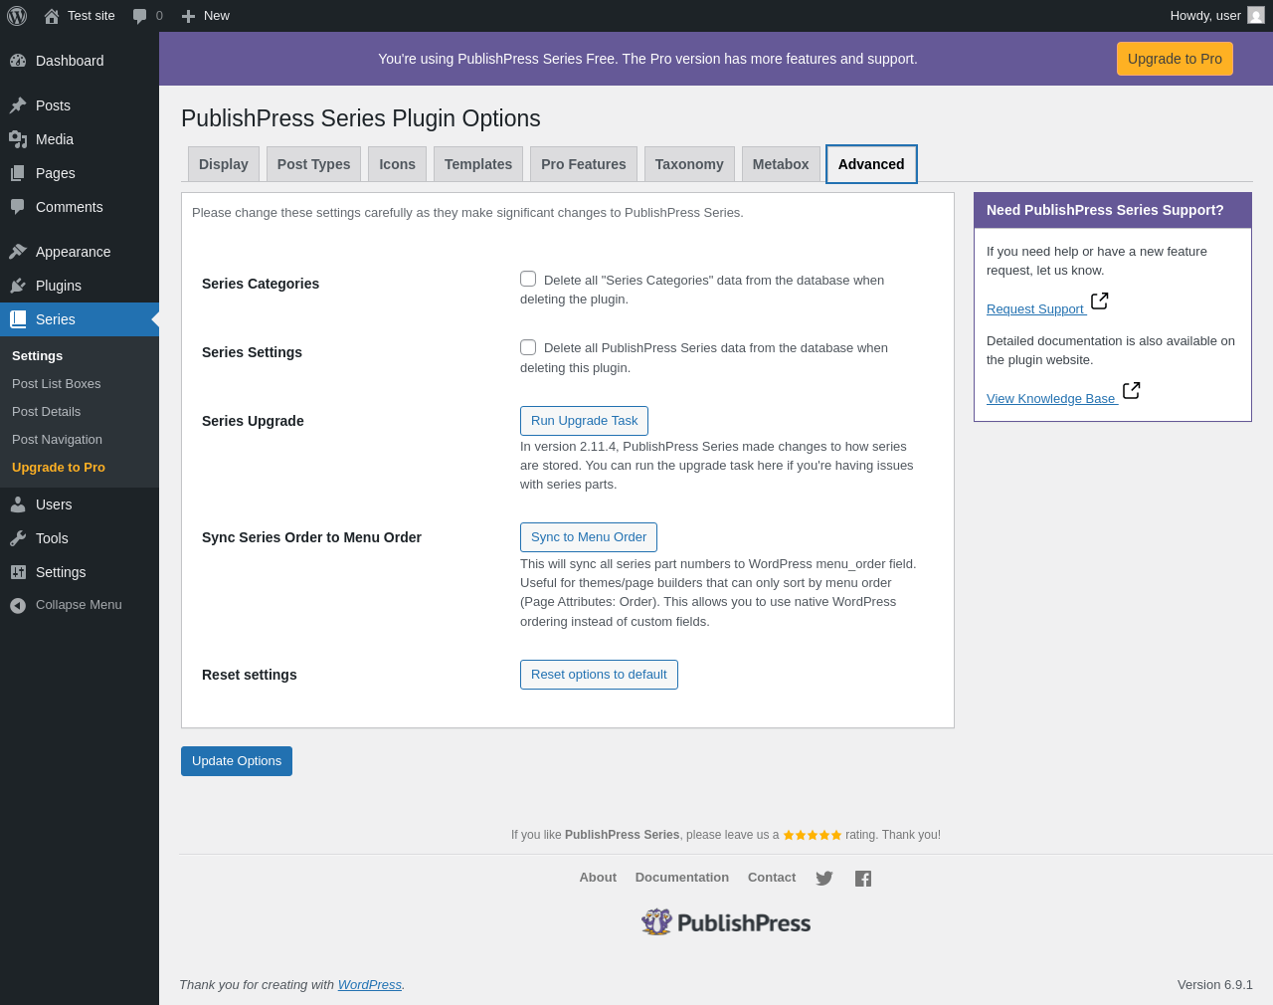Switch to the Display tab
Viewport: 1273px width, 1005px height.
pyautogui.click(x=224, y=164)
